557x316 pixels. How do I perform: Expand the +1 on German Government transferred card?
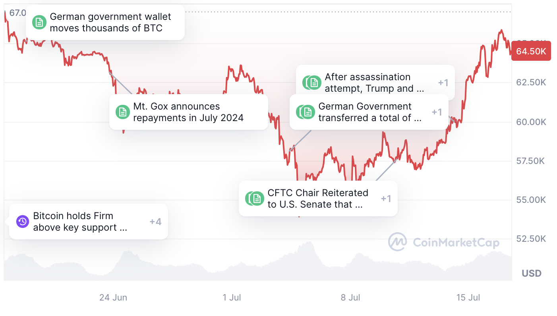(437, 112)
